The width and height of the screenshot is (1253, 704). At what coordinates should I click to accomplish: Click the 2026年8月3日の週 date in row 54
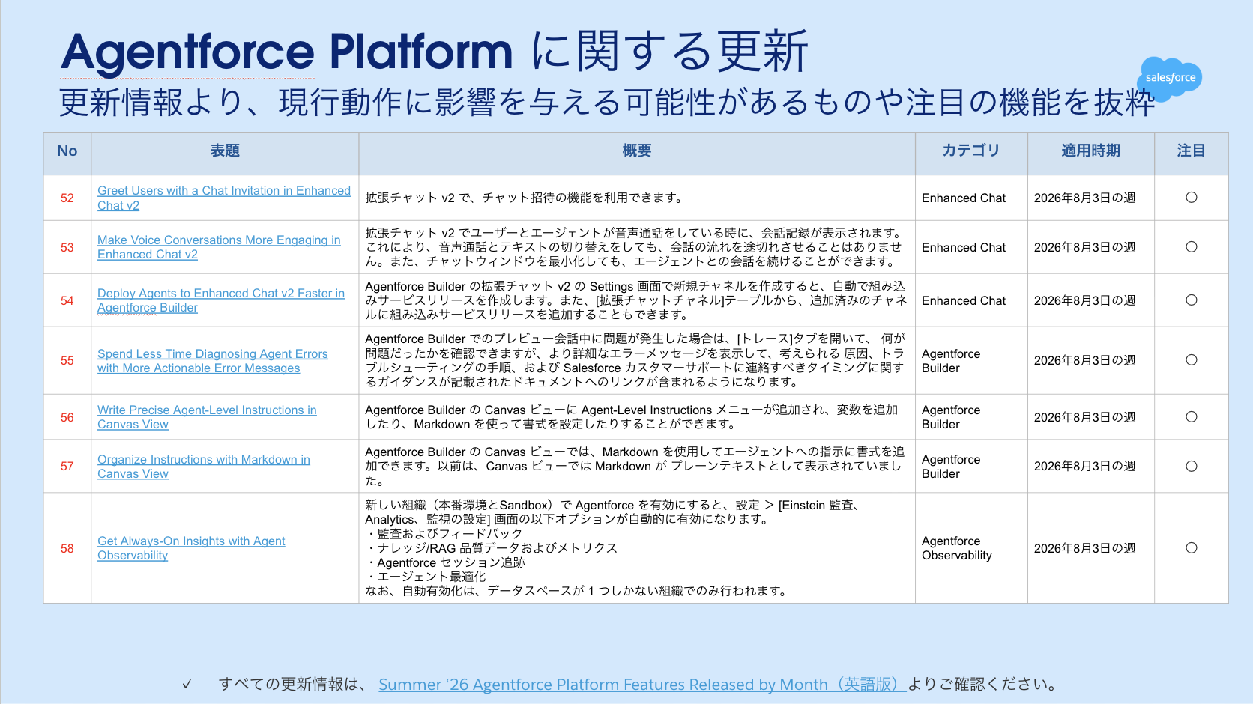coord(1084,300)
